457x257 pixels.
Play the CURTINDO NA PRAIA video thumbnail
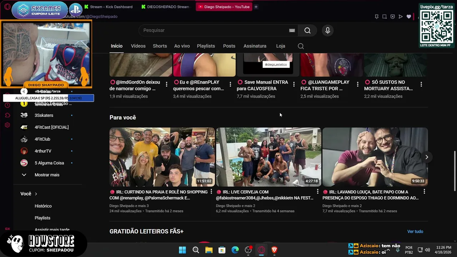pyautogui.click(x=162, y=157)
